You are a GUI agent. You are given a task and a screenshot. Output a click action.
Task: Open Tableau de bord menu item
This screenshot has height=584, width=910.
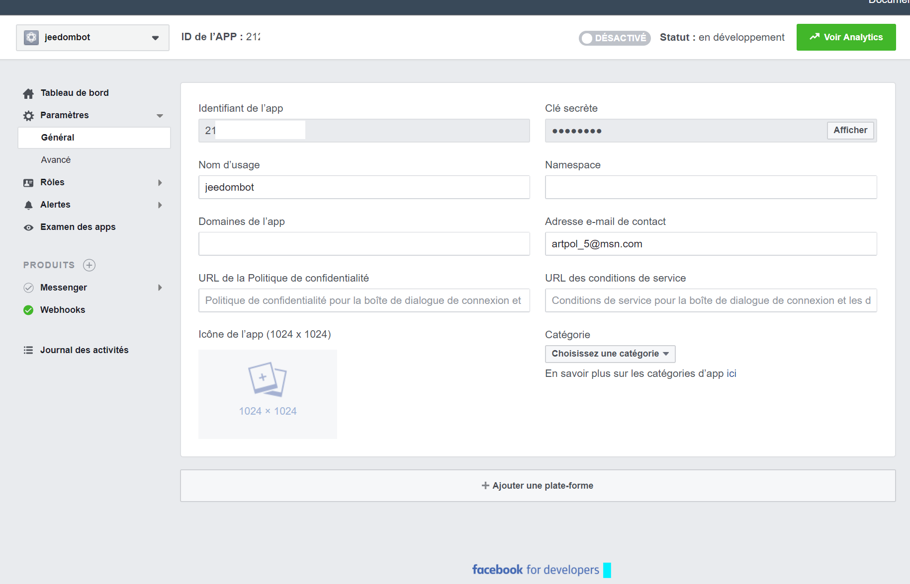click(75, 93)
